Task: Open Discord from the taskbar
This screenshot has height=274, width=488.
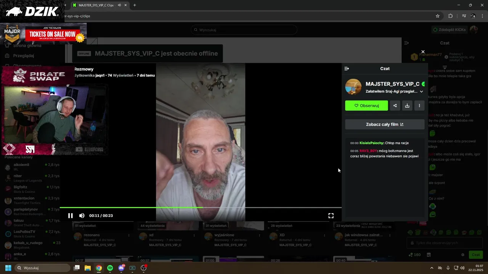Action: tap(121, 268)
